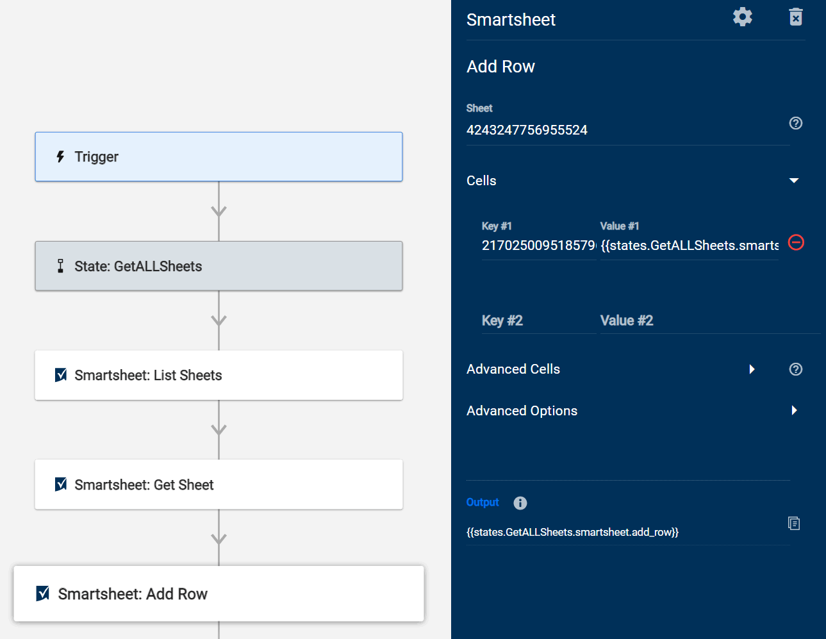The height and width of the screenshot is (639, 826).
Task: Collapse the Cells section arrow
Action: [x=794, y=181]
